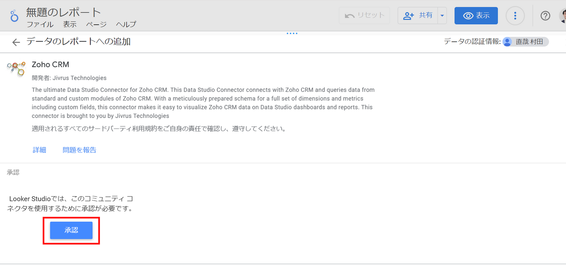Click the 開発者: Jivrus Technologies text
The height and width of the screenshot is (265, 566).
pyautogui.click(x=69, y=78)
